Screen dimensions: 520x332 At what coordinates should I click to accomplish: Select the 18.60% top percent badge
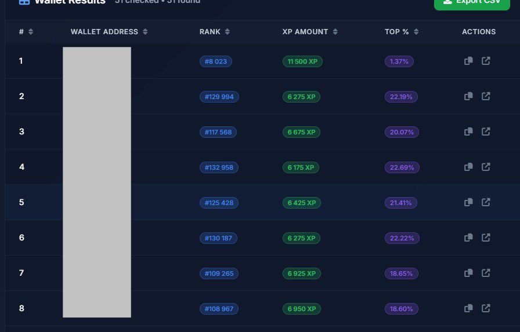401,309
